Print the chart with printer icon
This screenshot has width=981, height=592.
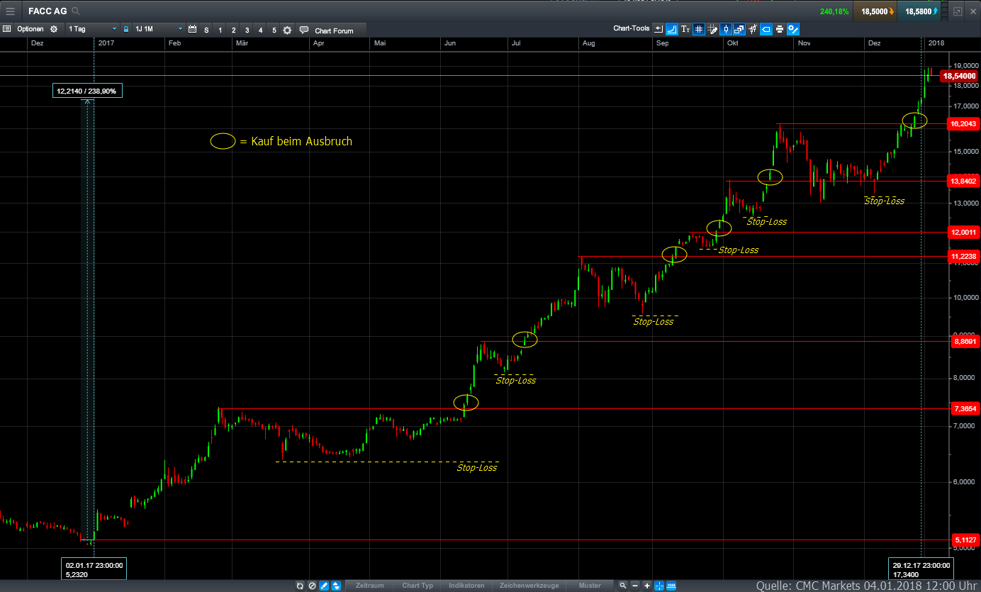(x=780, y=29)
